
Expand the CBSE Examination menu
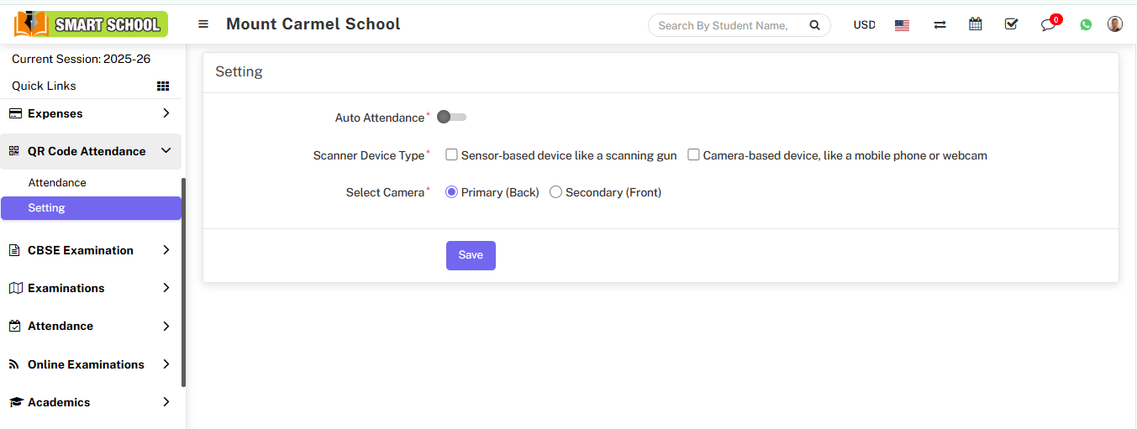[91, 250]
